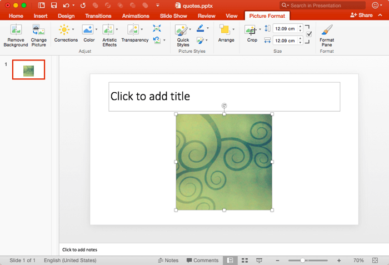Expand the Picture Border dropdown arrow
The width and height of the screenshot is (389, 265).
[208, 28]
